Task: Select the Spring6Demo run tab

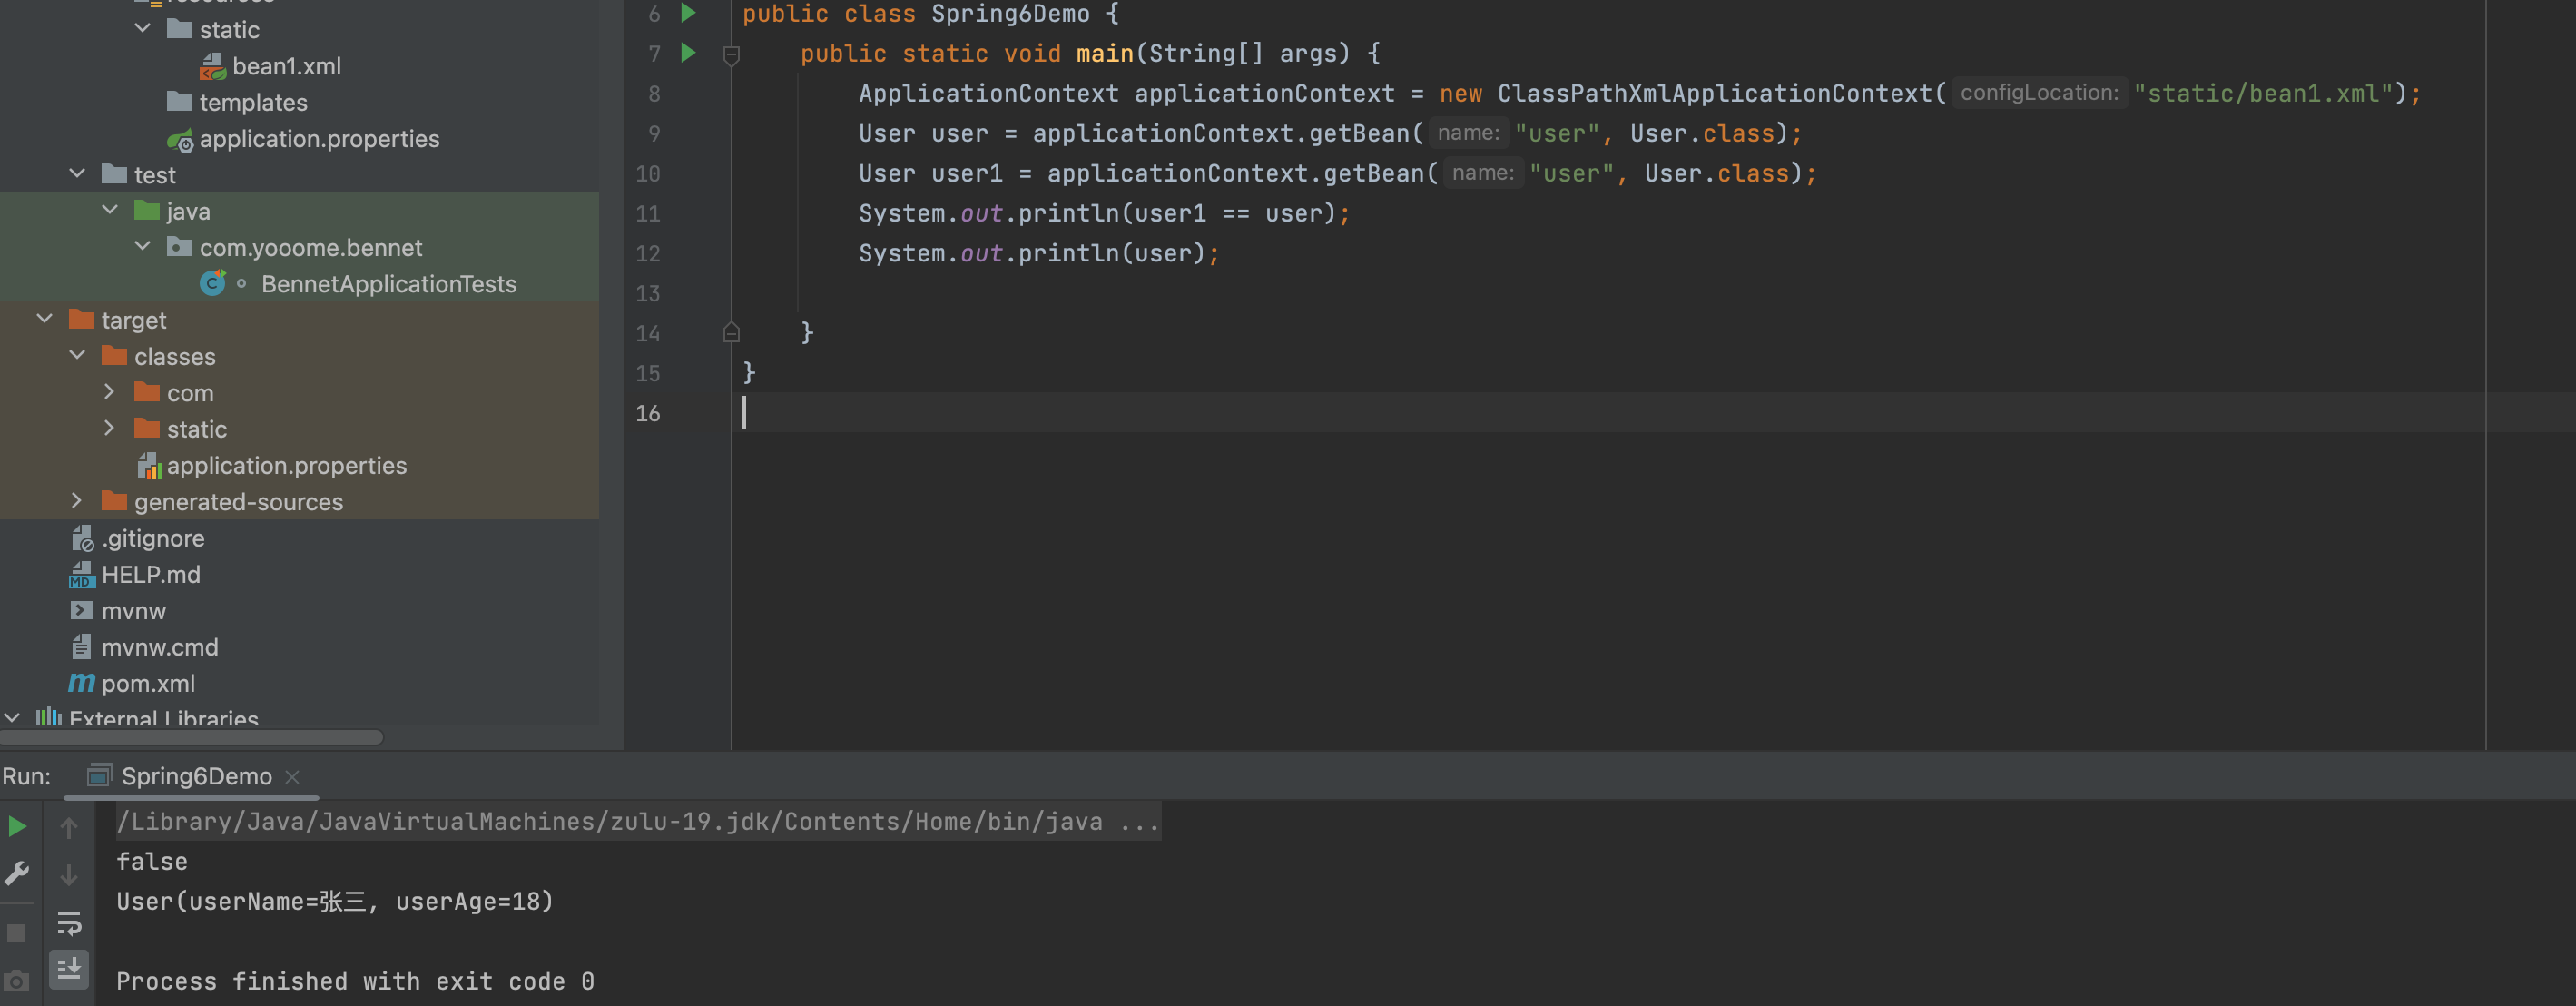Action: click(x=196, y=776)
